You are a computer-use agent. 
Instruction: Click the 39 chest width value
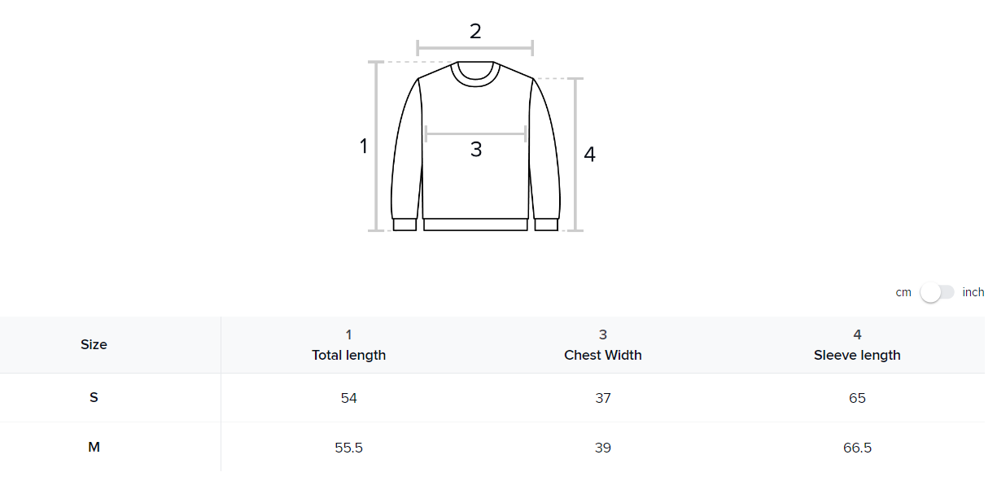602,448
